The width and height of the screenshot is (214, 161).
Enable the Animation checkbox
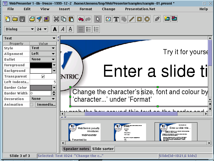32,105
